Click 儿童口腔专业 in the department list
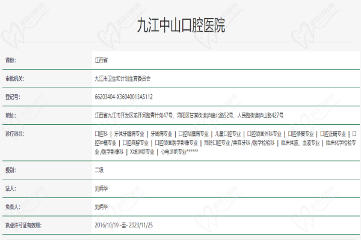 click(227, 134)
